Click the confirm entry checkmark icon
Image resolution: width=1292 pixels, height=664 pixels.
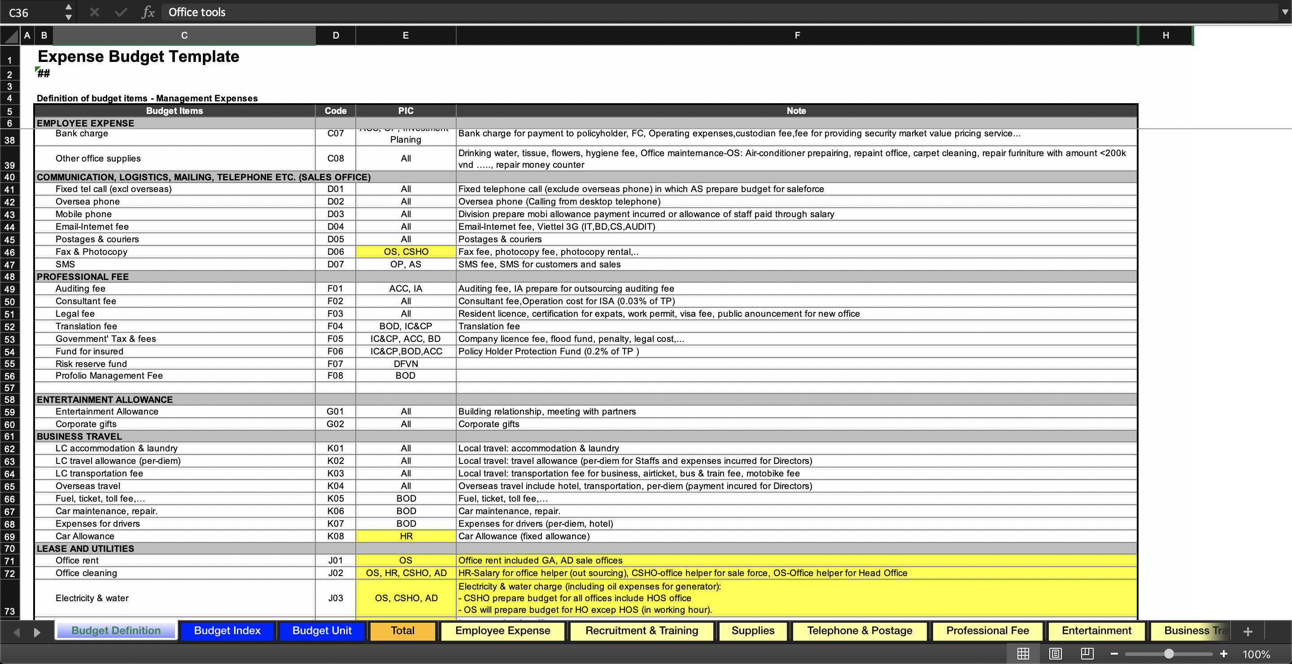[x=121, y=12]
